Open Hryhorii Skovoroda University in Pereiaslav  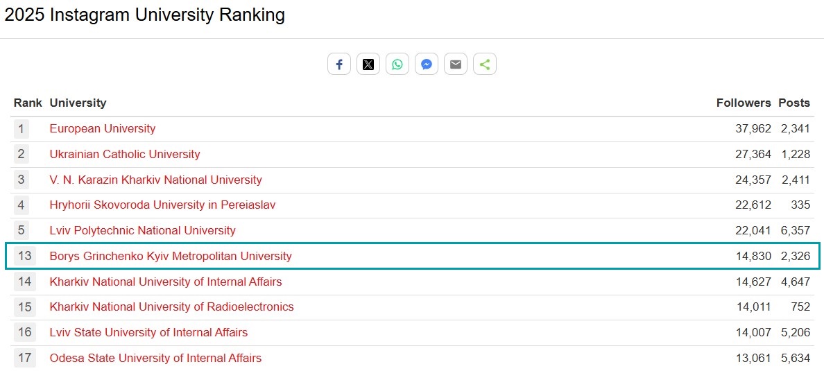(162, 205)
